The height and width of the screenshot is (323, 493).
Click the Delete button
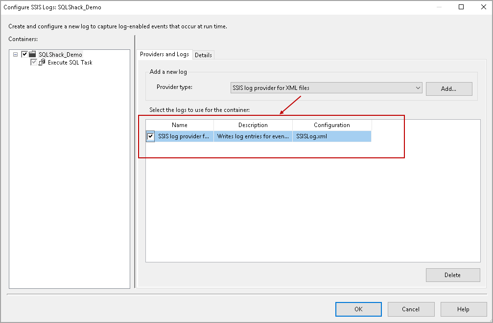point(452,275)
